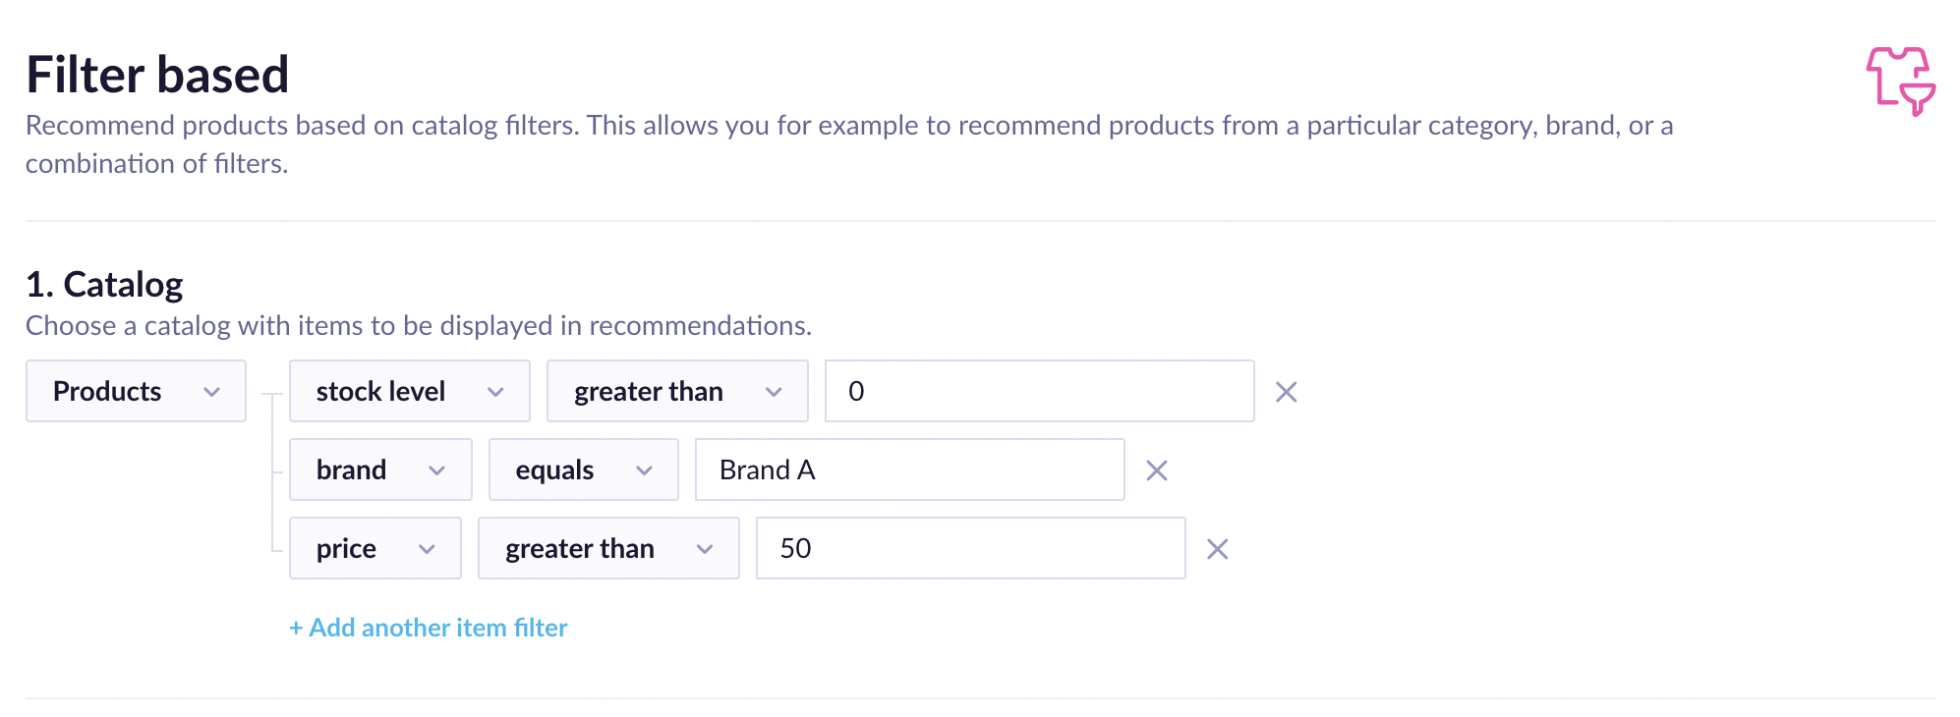1960x717 pixels.
Task: Click the stock level value field
Action: point(1039,391)
